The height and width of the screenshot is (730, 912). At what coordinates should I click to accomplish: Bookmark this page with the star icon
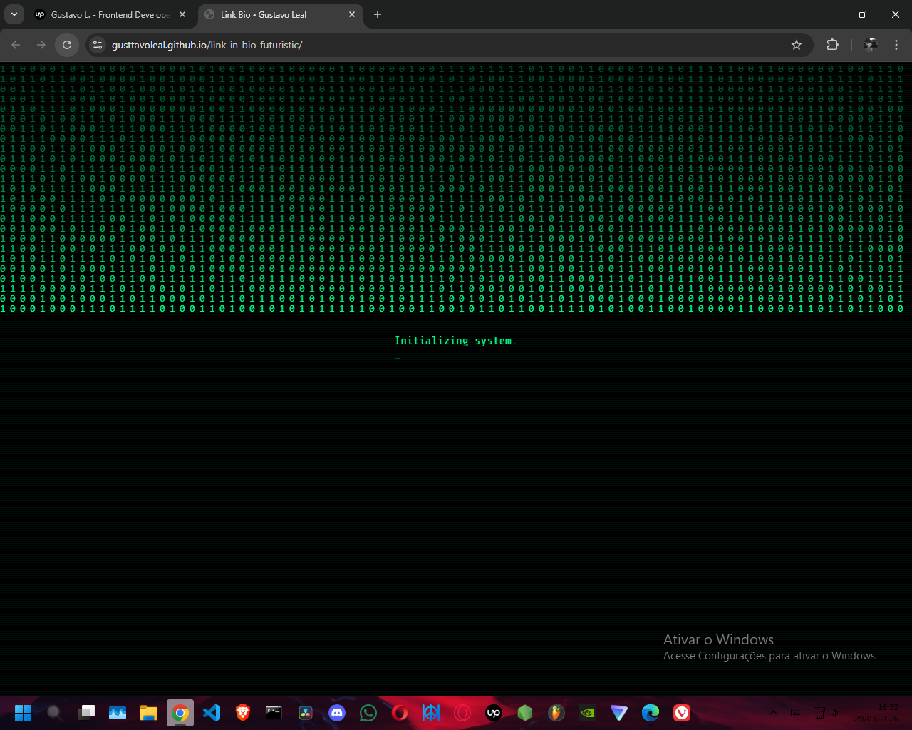[x=797, y=45]
